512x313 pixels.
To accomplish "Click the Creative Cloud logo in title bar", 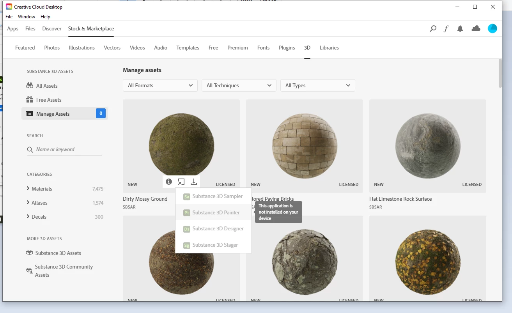I will point(9,7).
